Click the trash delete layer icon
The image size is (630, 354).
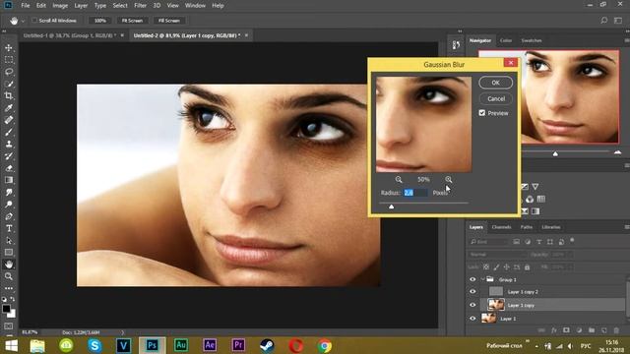[616, 330]
